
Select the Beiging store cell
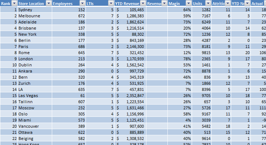(35, 139)
